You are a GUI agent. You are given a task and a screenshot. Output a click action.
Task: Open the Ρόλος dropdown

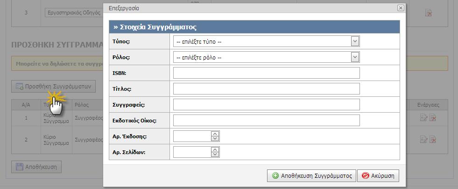pos(267,57)
